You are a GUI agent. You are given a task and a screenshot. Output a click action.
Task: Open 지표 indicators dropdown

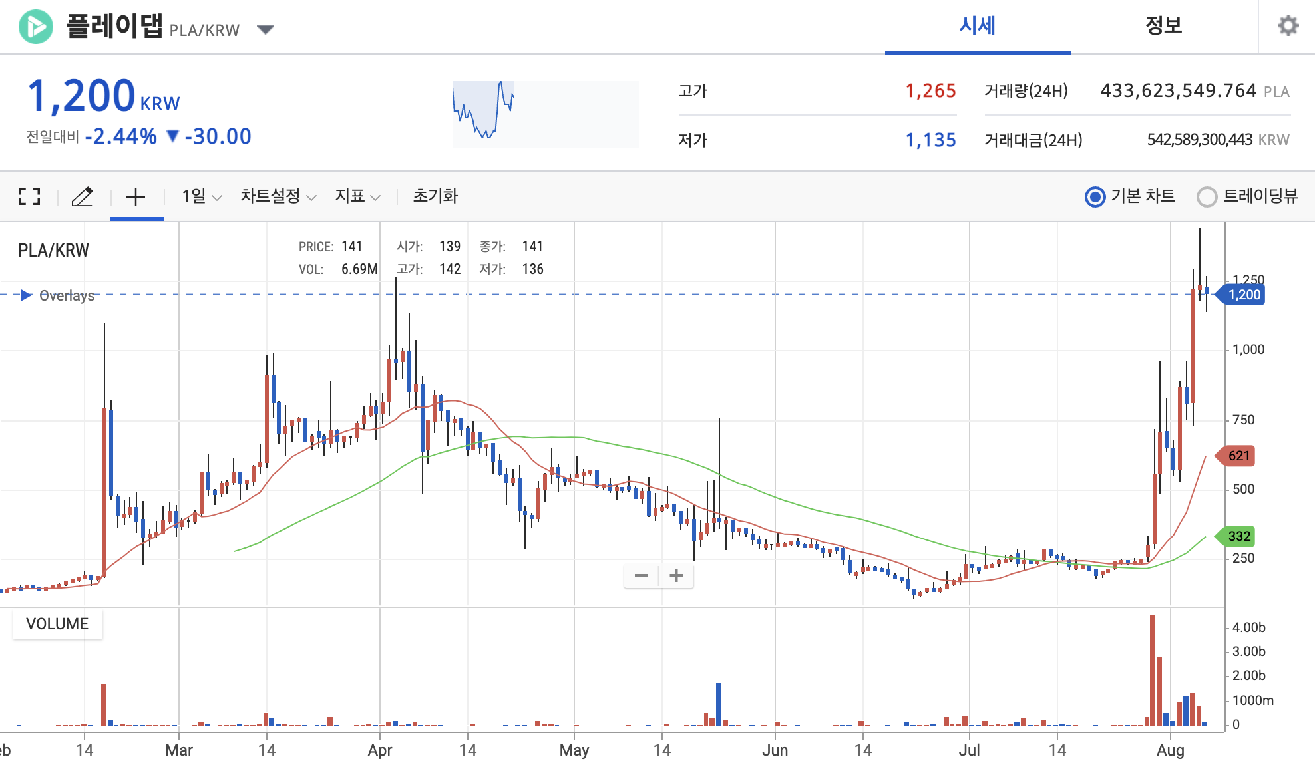(357, 196)
